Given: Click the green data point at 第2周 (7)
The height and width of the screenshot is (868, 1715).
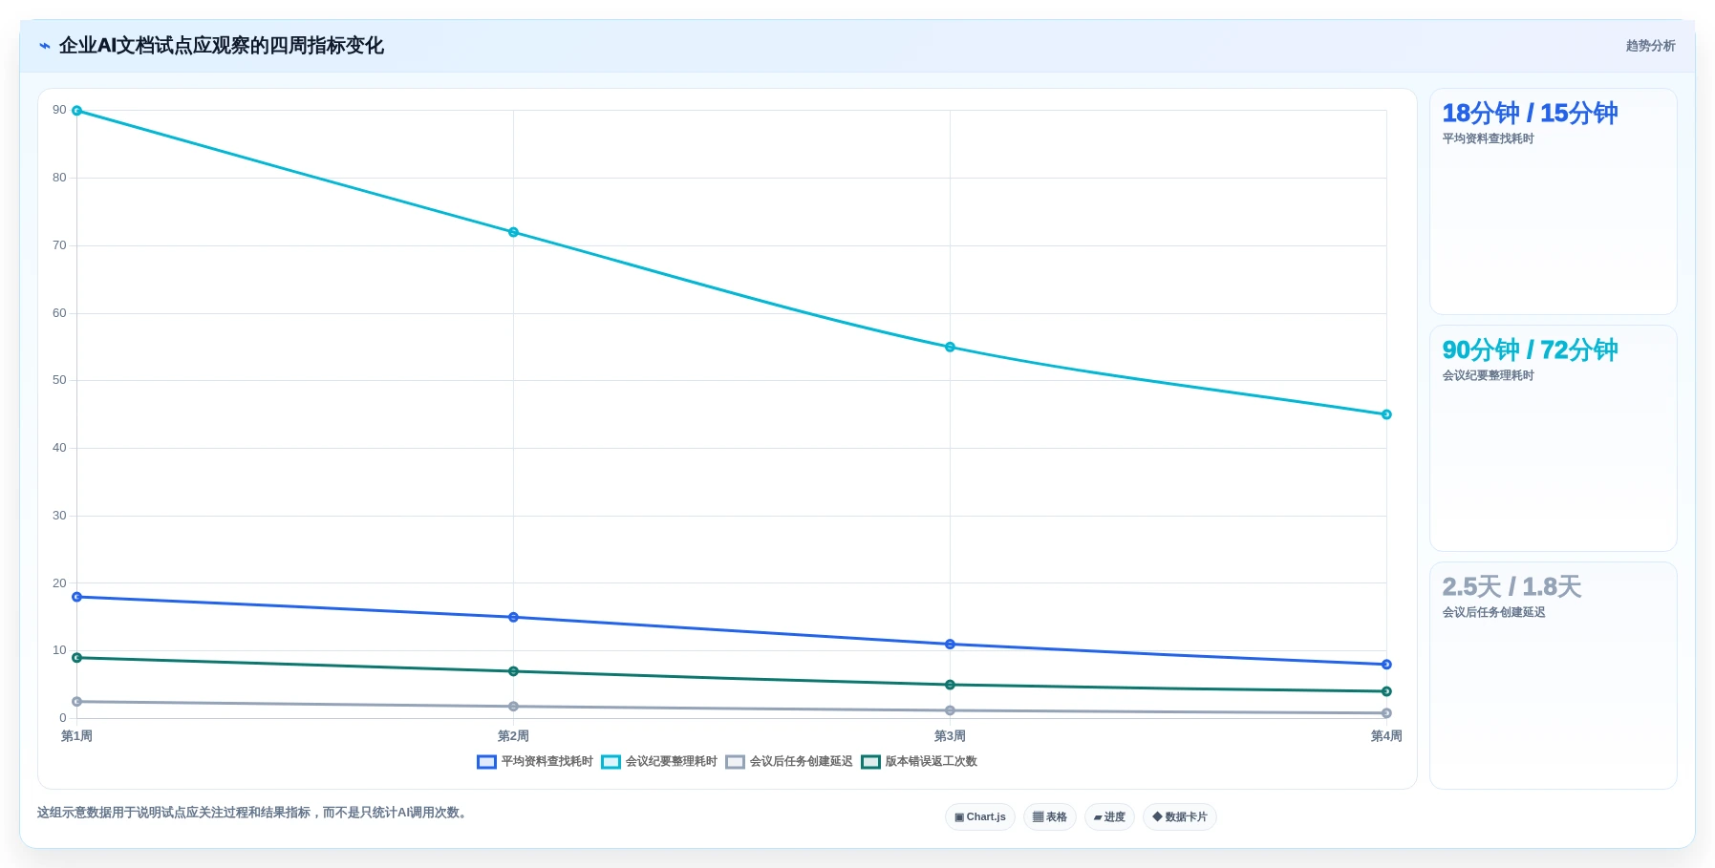Looking at the screenshot, I should coord(513,671).
